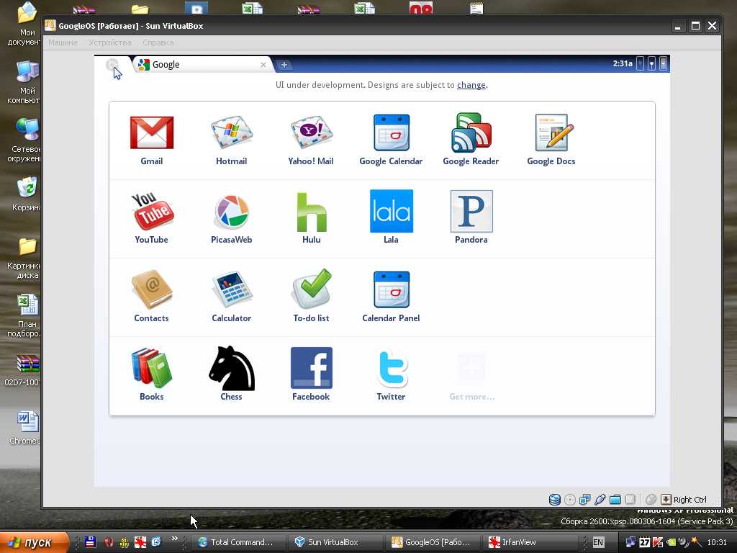
Task: Open the Chrome OS options dropdown menu
Action: [x=663, y=64]
